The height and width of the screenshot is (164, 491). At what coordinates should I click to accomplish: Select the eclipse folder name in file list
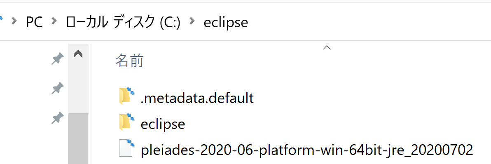point(163,124)
